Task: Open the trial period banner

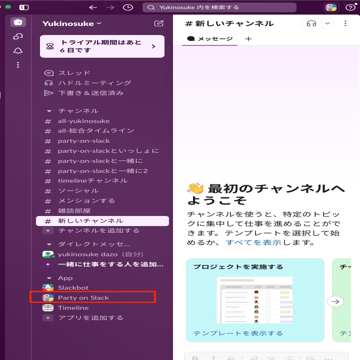Action: click(x=102, y=46)
